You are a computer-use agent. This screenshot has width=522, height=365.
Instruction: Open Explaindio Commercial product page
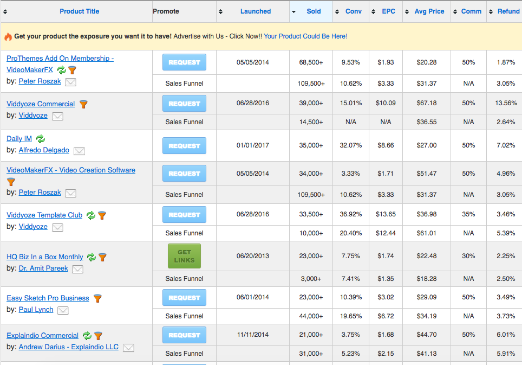pos(43,336)
